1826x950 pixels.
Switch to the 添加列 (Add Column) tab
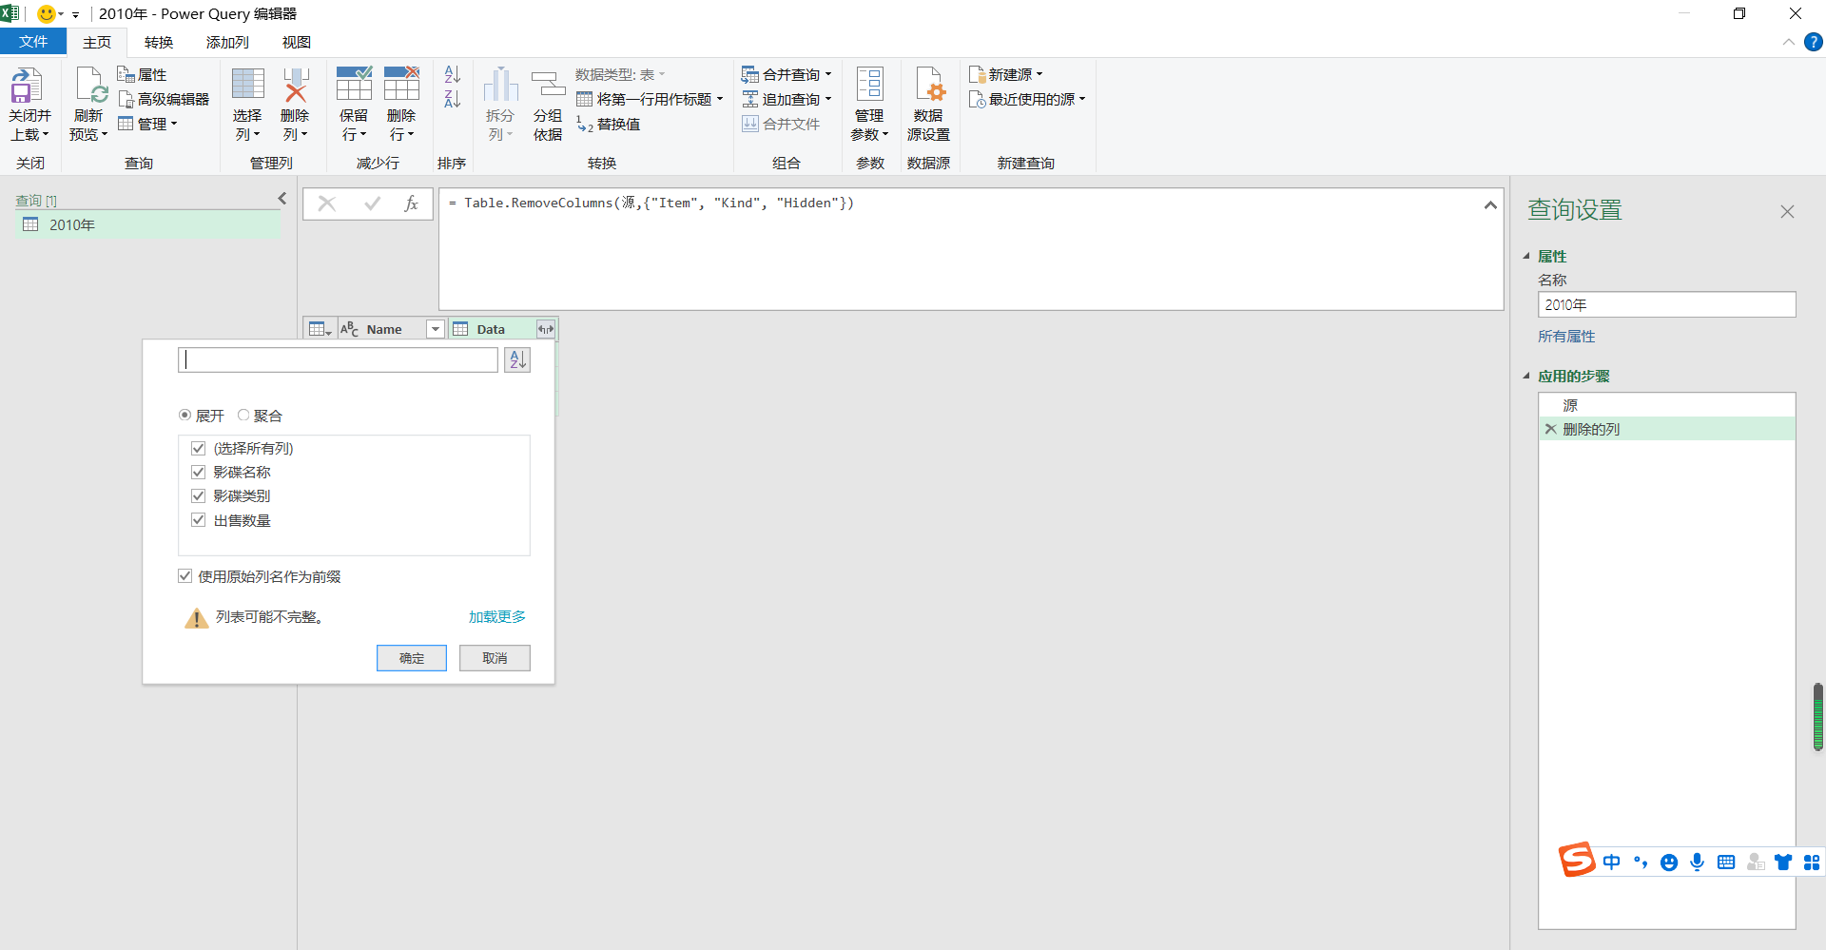pyautogui.click(x=227, y=42)
